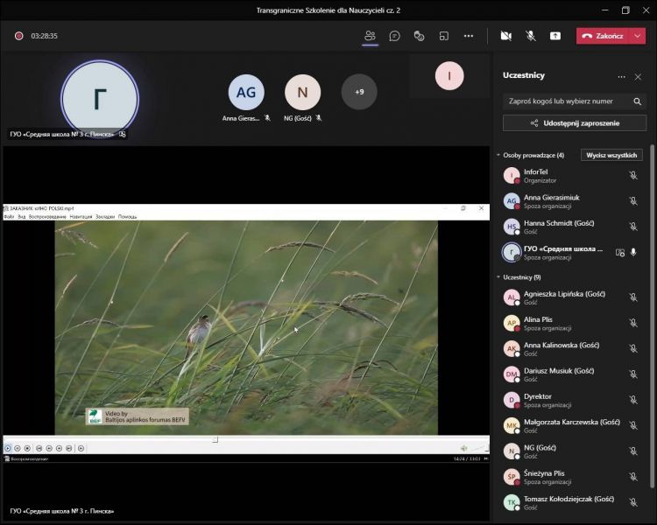Click the Wycisz wszystkich button
This screenshot has width=657, height=525.
pyautogui.click(x=613, y=155)
